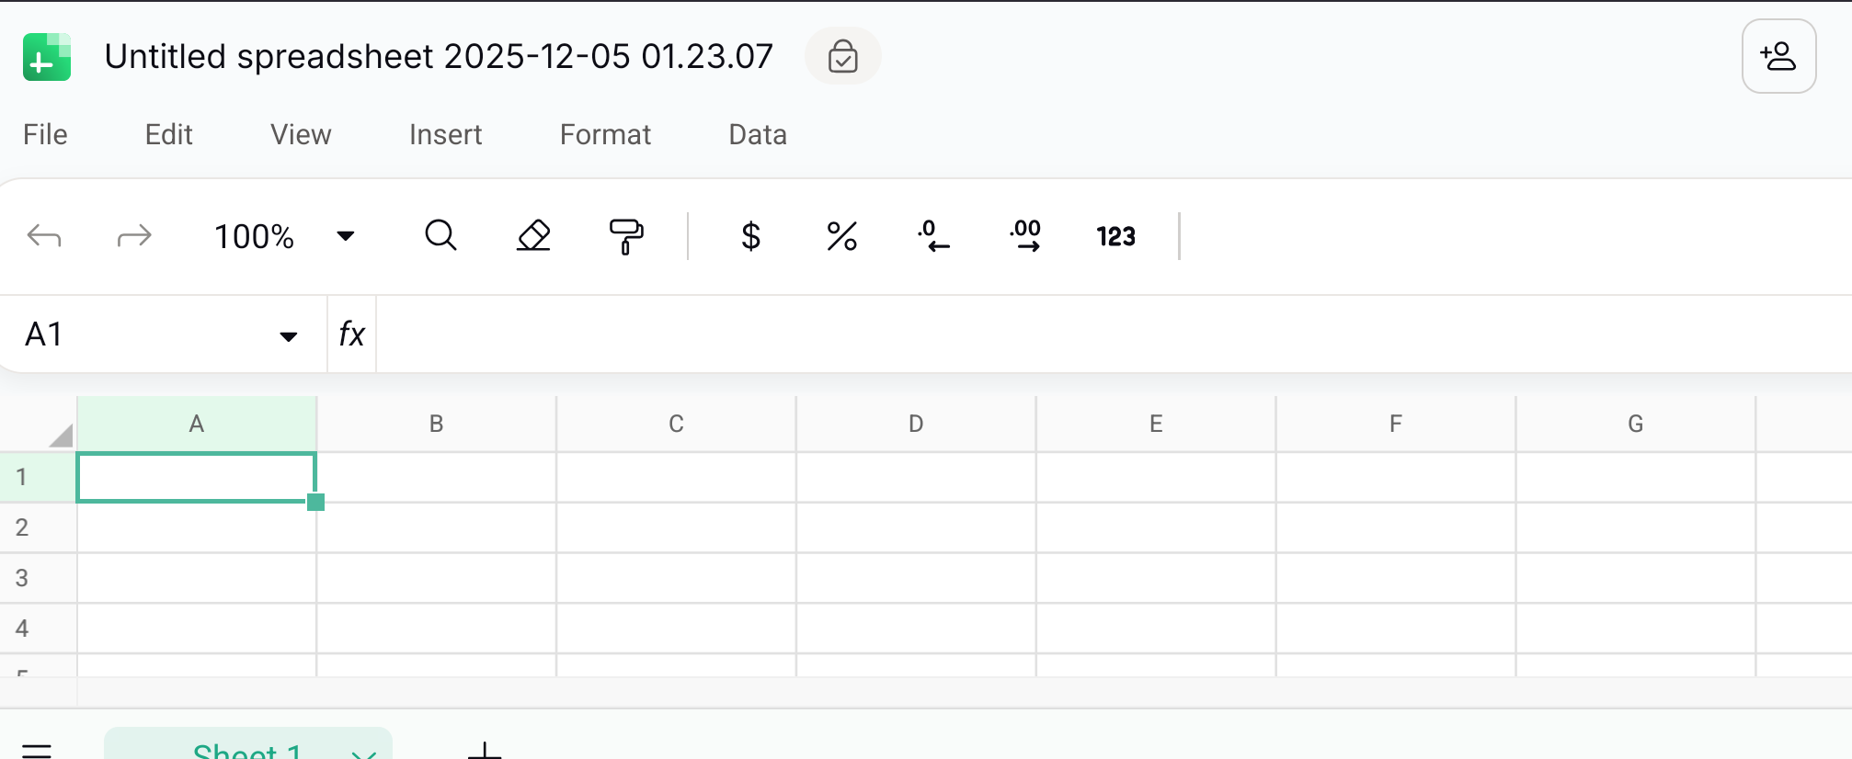The image size is (1852, 759).
Task: Select column C header
Action: tap(676, 424)
